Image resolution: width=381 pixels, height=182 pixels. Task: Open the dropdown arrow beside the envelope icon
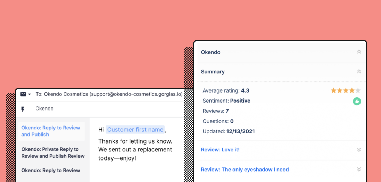click(30, 94)
